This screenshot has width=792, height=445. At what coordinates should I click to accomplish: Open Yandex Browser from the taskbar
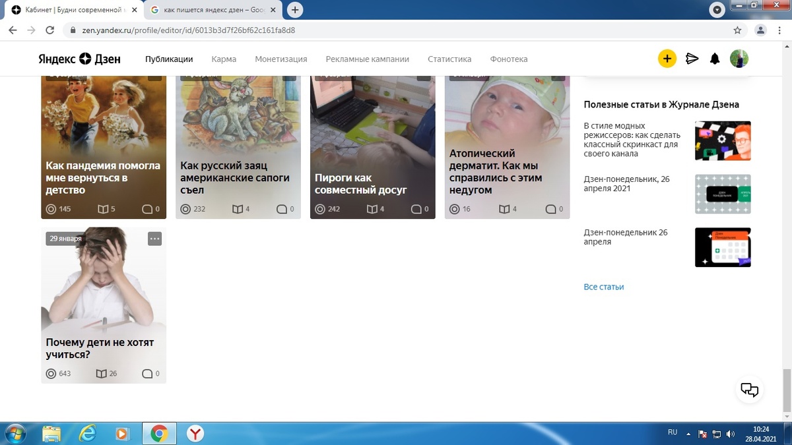195,433
